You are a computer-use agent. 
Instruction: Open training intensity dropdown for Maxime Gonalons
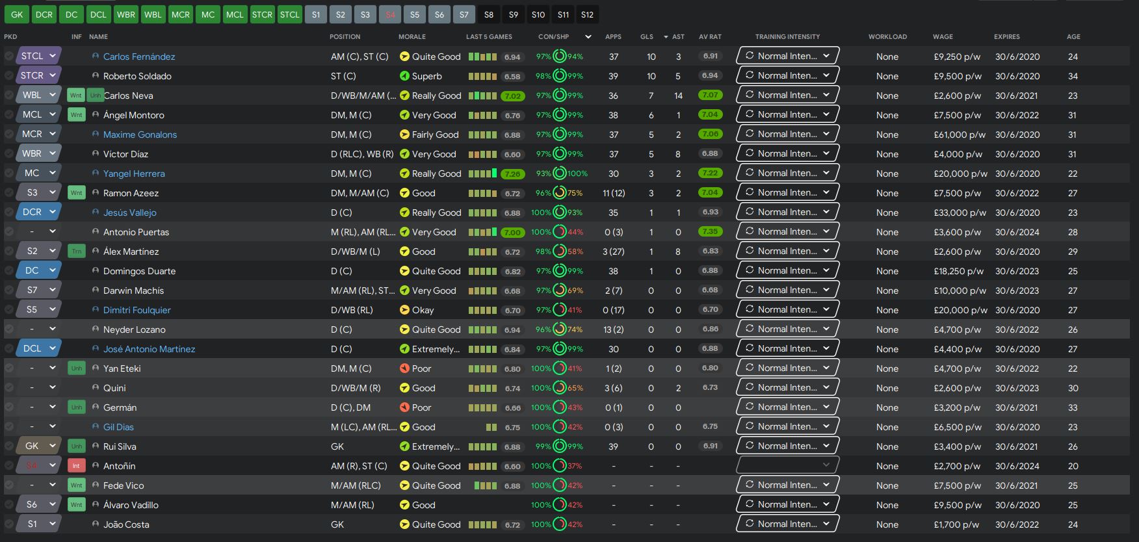(787, 134)
